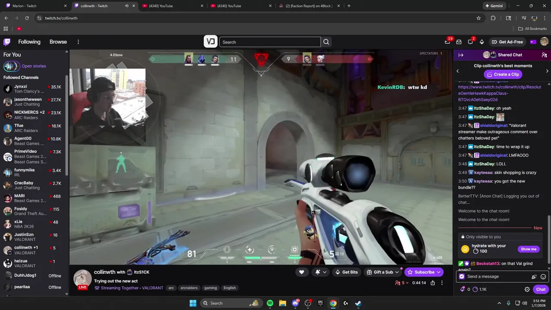Viewport: 551px width, 310px height.
Task: Open Steam from the taskbar
Action: (358, 303)
